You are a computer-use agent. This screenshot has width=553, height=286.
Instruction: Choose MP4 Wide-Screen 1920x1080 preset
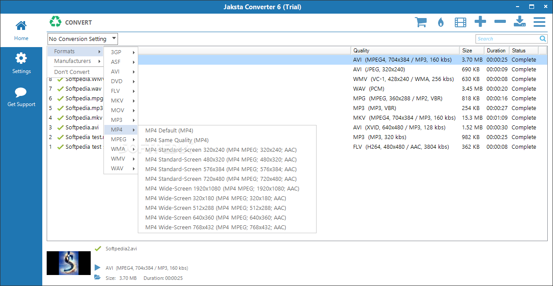[227, 189]
